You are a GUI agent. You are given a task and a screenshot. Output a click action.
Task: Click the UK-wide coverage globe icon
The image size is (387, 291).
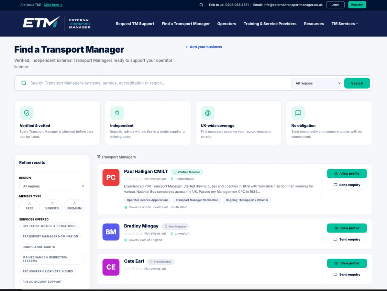[x=207, y=113]
